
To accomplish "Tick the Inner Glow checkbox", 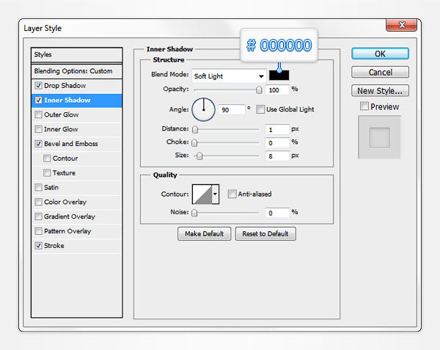I will [x=38, y=129].
